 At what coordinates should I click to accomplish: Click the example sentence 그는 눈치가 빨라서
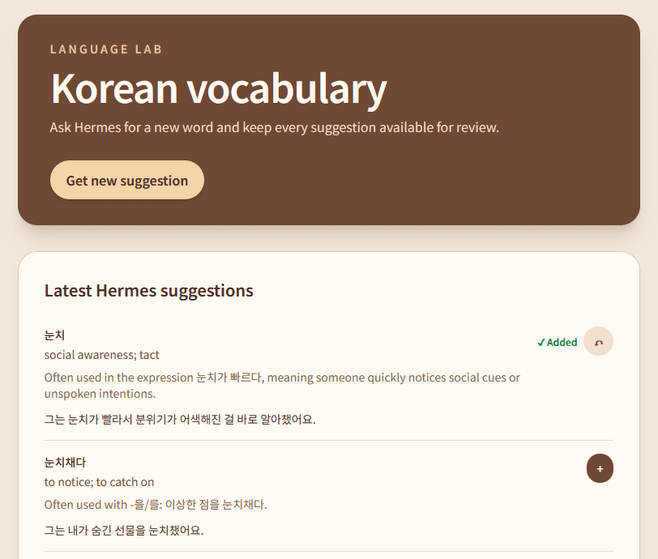coord(180,420)
